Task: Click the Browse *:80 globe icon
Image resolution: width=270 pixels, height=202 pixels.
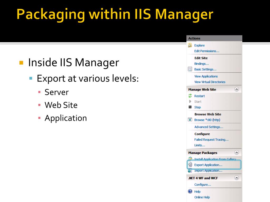Action: click(190, 120)
